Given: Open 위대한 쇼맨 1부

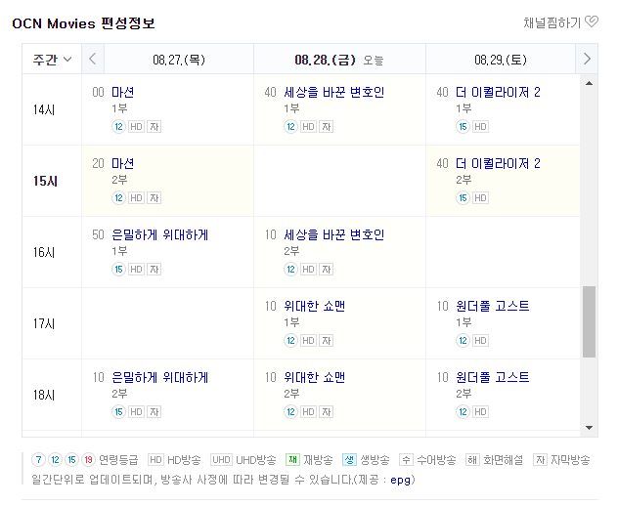Looking at the screenshot, I should coord(314,306).
